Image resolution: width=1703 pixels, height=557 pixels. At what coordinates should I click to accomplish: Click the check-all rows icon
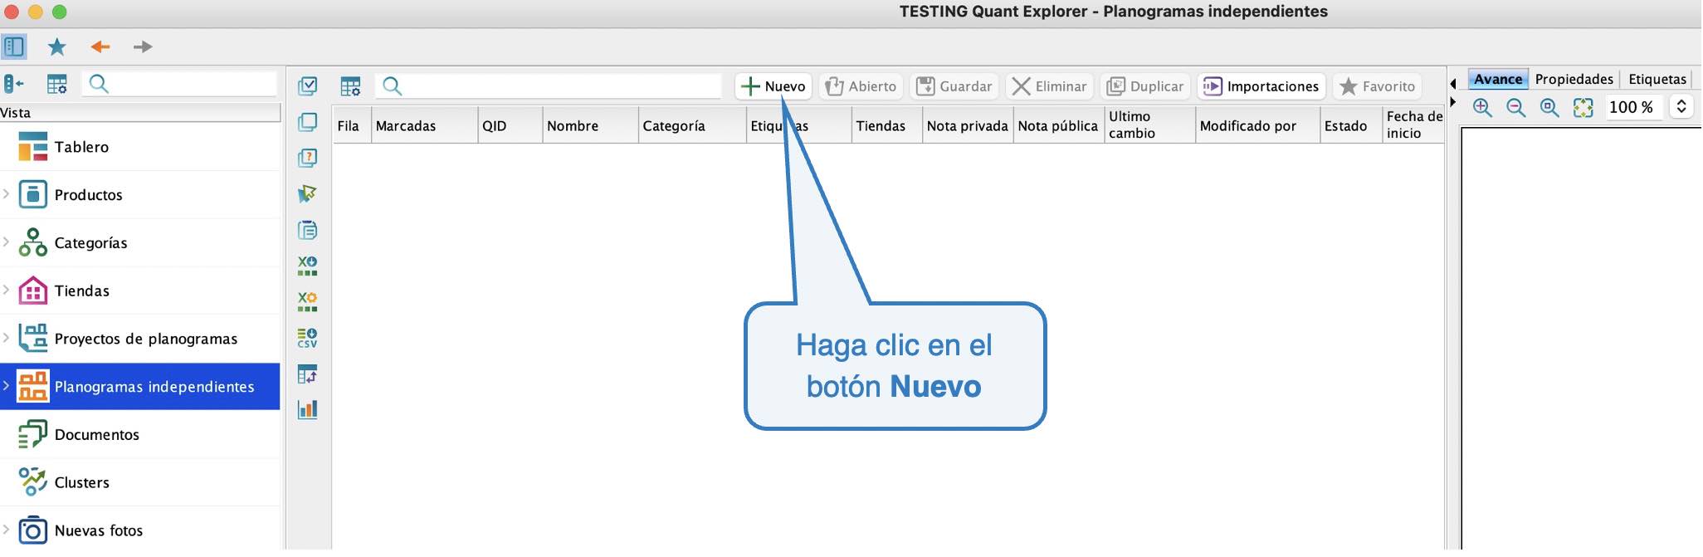click(307, 86)
